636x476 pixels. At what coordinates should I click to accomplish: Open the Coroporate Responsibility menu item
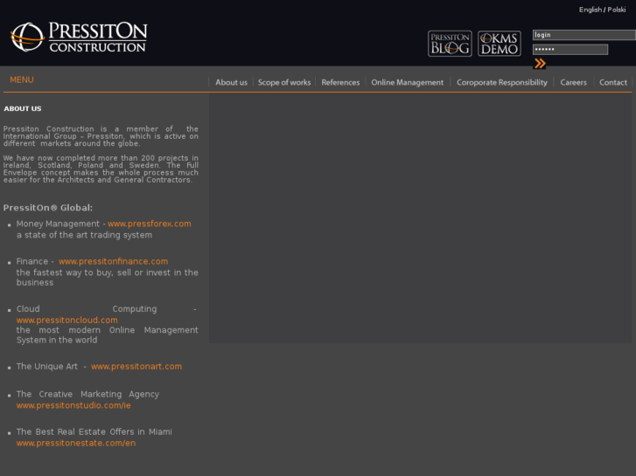(x=502, y=82)
